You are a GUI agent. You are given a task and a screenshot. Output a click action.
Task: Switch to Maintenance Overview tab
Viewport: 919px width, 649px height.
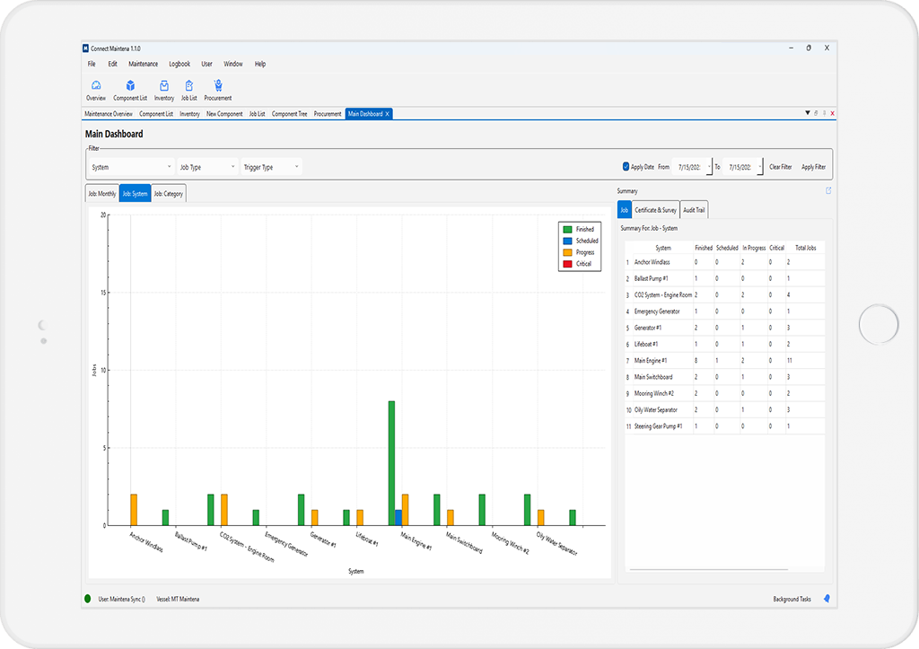click(109, 114)
